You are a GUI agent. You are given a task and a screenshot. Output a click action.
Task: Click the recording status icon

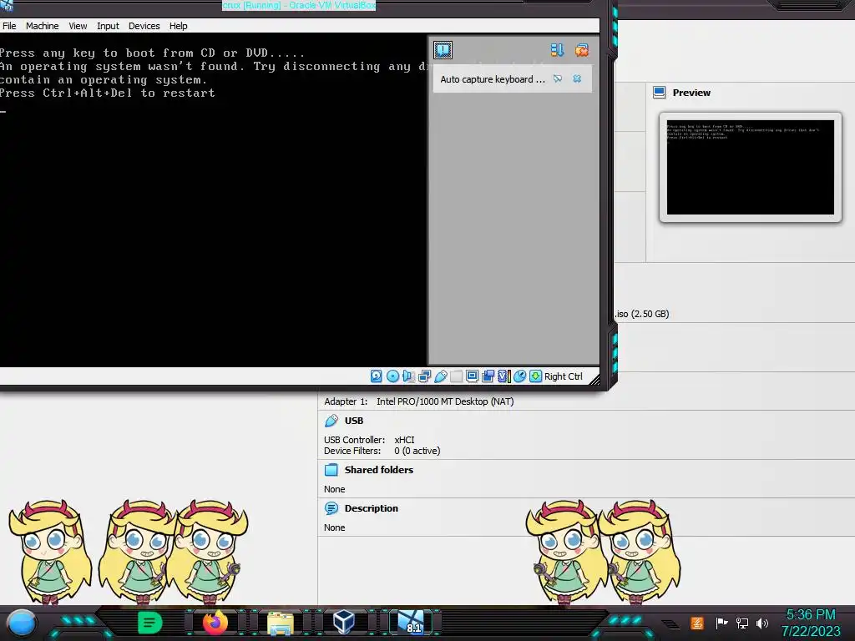tap(488, 376)
